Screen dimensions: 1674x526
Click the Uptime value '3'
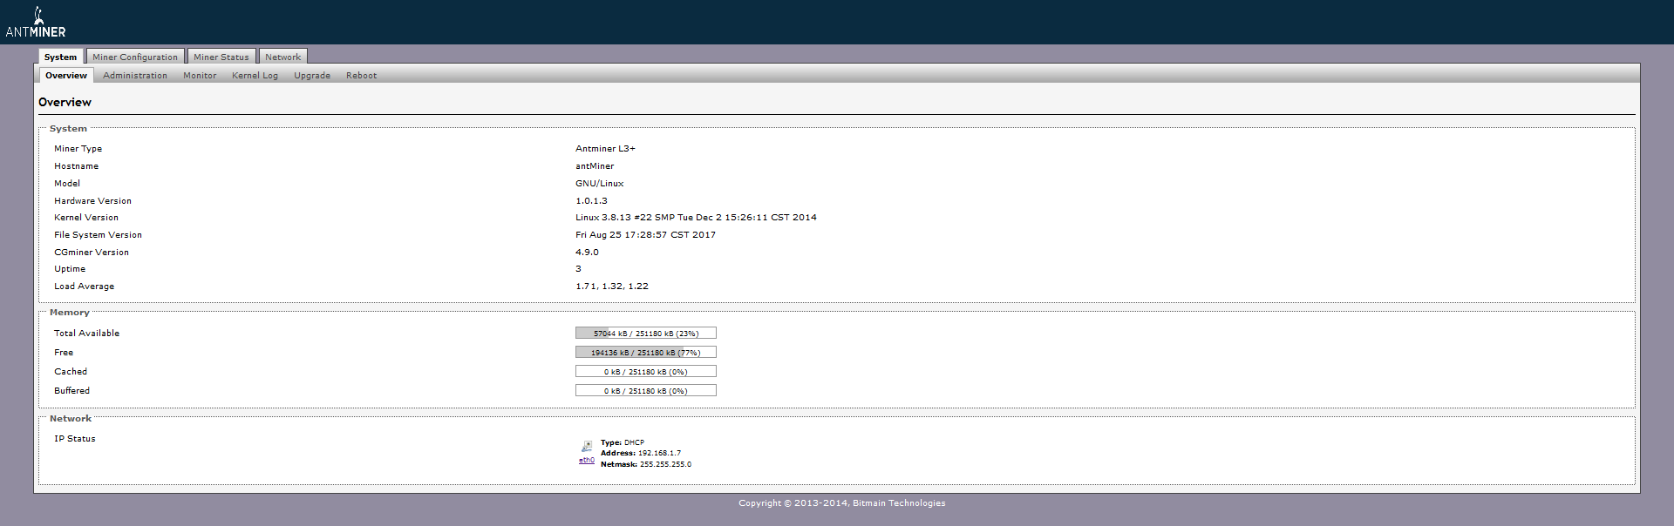(578, 269)
